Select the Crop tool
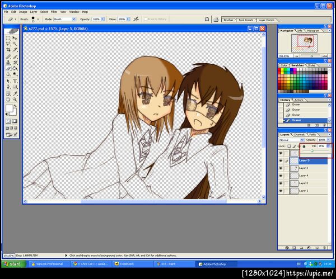The image size is (336, 279). pyautogui.click(x=8, y=50)
